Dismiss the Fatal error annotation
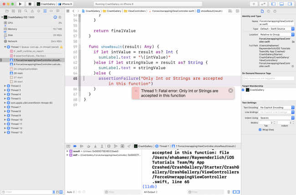Image resolution: width=296 pixels, height=195 pixels. [x=230, y=90]
